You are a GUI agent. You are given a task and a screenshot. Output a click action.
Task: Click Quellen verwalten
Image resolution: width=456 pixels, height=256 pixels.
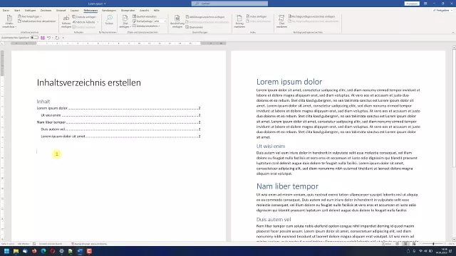tap(145, 16)
